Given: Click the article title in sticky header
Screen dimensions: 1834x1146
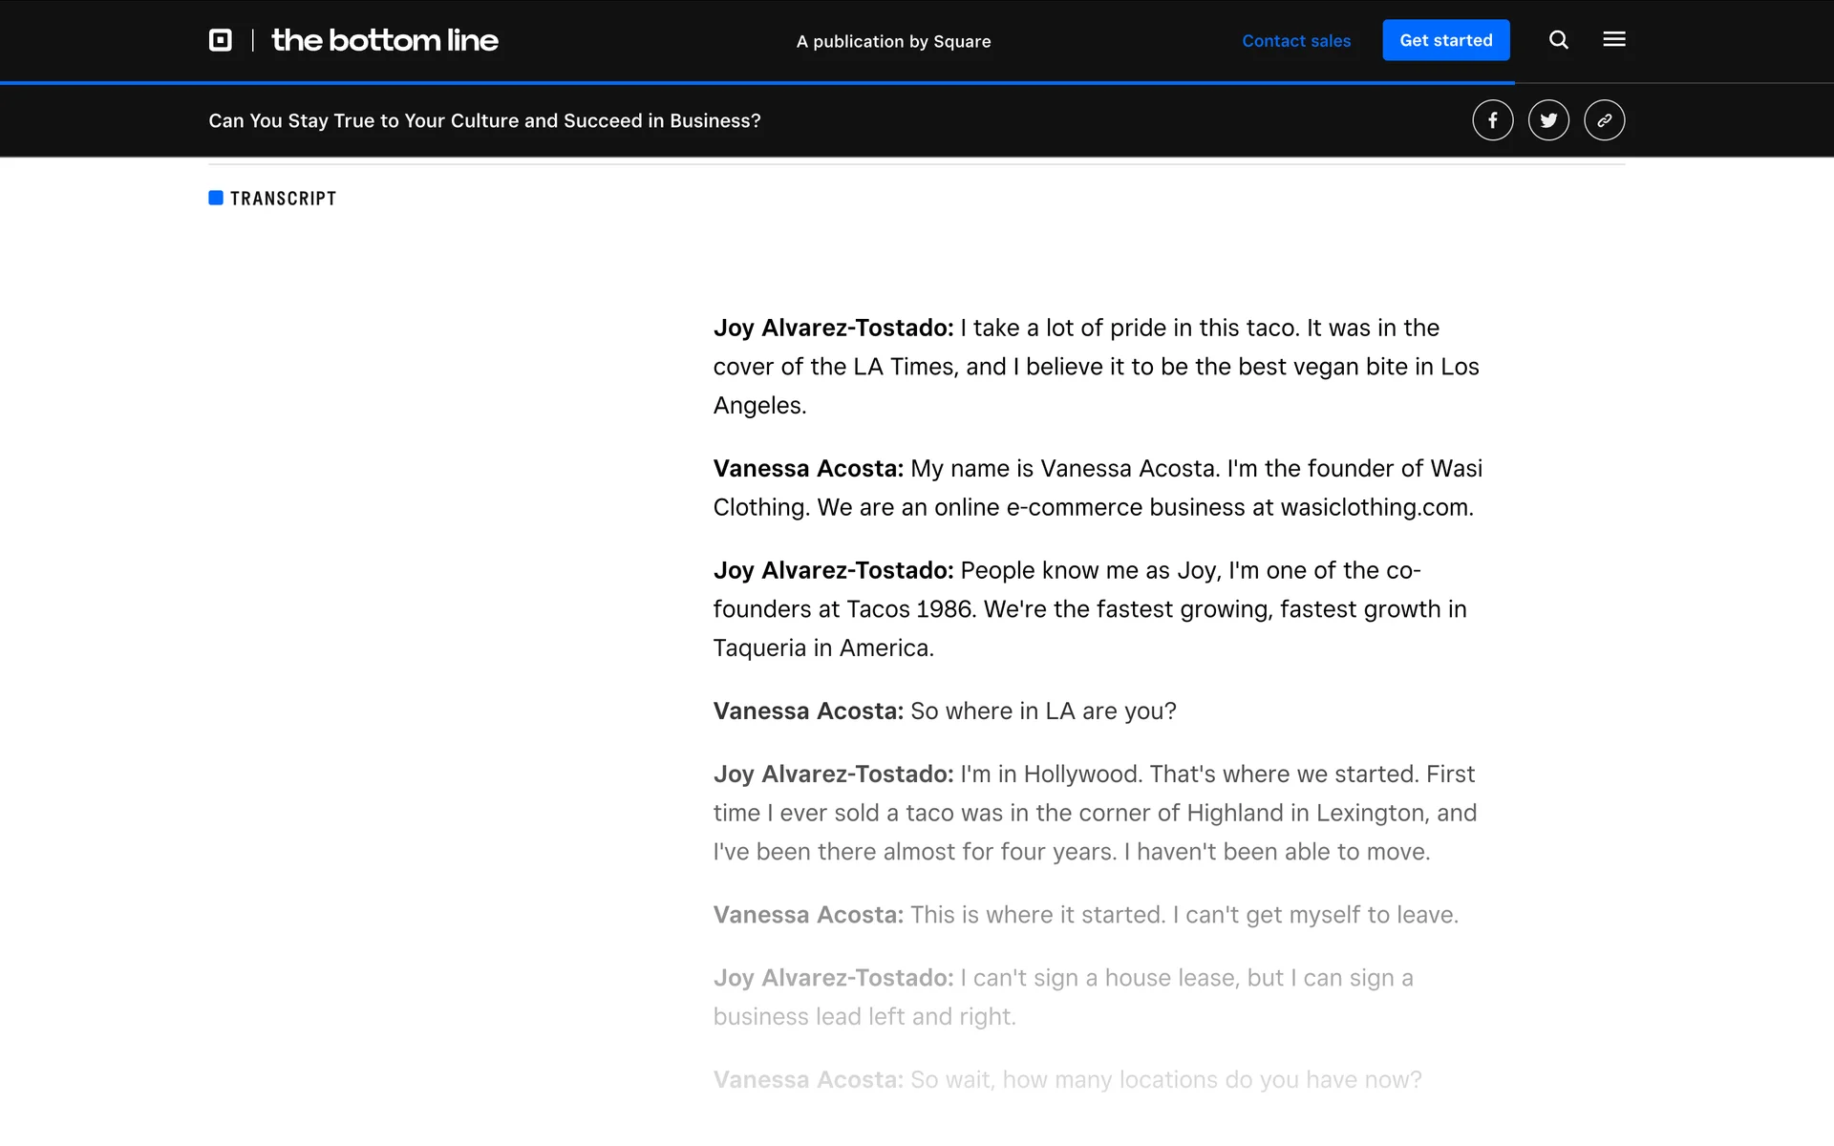Looking at the screenshot, I should [484, 121].
